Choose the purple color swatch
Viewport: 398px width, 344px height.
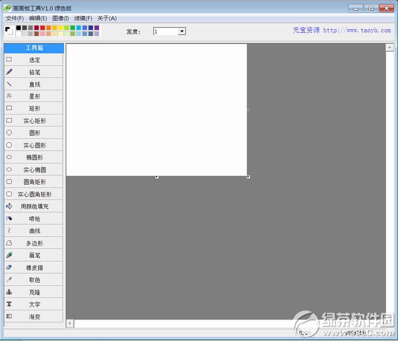click(x=97, y=28)
